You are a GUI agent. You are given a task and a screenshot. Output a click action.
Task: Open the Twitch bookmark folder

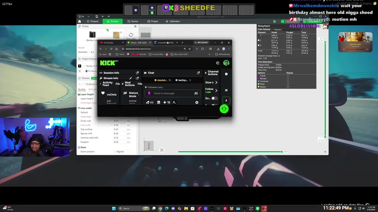click(x=120, y=54)
